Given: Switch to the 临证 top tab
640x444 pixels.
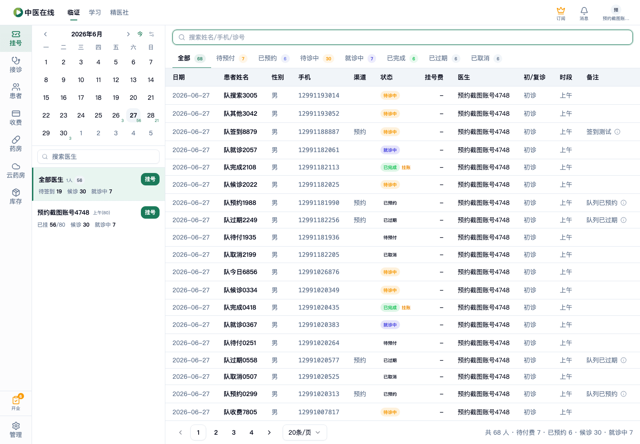Looking at the screenshot, I should click(74, 12).
